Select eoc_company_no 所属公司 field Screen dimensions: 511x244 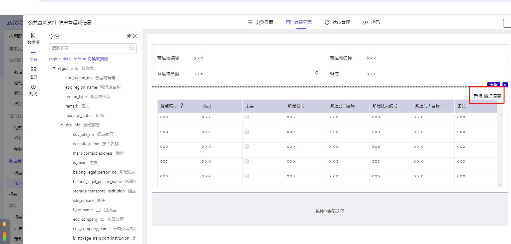coord(98,219)
